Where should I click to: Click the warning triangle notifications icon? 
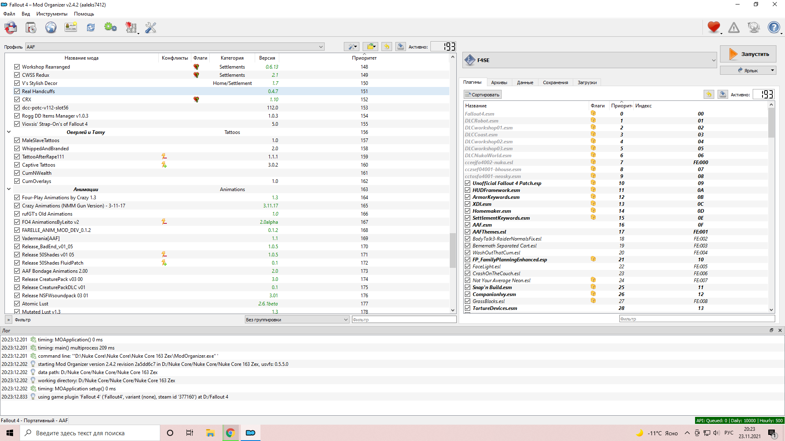[x=734, y=28]
